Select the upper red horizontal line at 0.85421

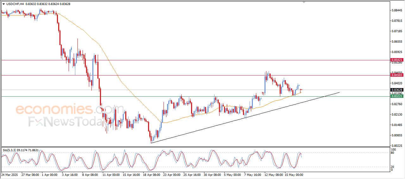195,60
